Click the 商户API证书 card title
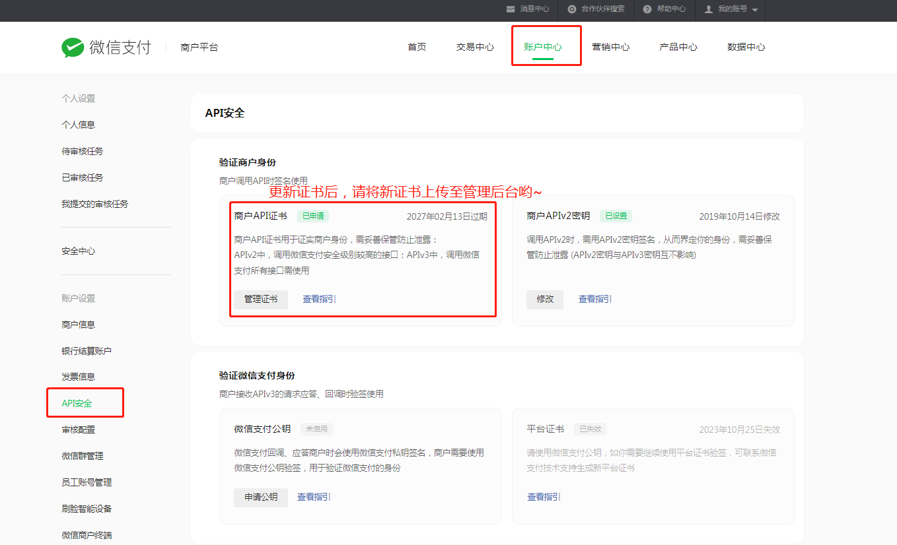The image size is (897, 545). [x=261, y=216]
